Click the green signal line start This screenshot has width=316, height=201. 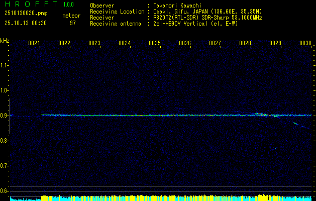pyautogui.click(x=42, y=115)
